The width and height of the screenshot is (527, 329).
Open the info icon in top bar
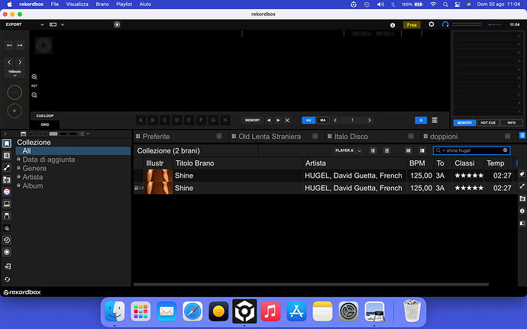tap(393, 25)
